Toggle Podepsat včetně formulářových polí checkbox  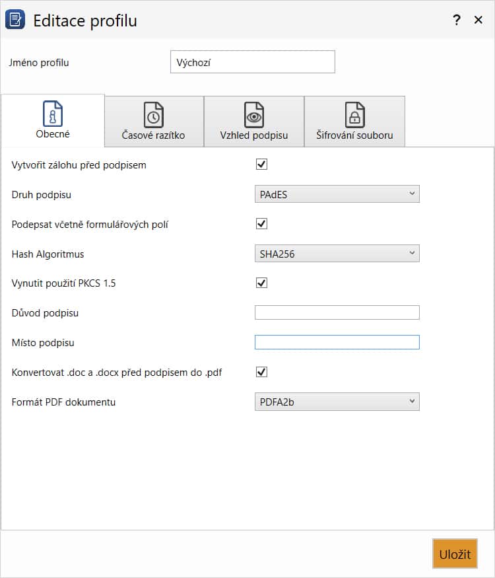(261, 224)
